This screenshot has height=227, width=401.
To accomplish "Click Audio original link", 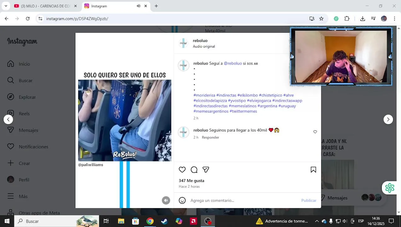I will pyautogui.click(x=204, y=46).
